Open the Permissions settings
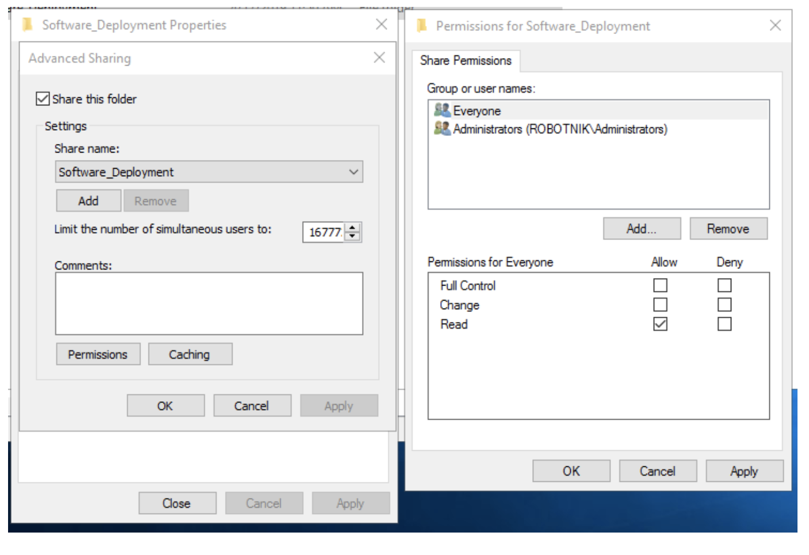This screenshot has height=555, width=809. pos(98,353)
